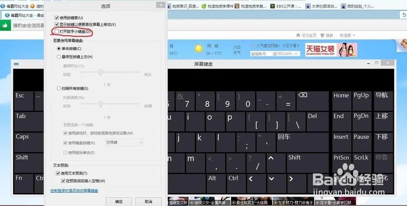Toggle 显示按键以便更易在屏幕上移动(V) checkbox
This screenshot has width=407, height=206.
click(x=57, y=25)
